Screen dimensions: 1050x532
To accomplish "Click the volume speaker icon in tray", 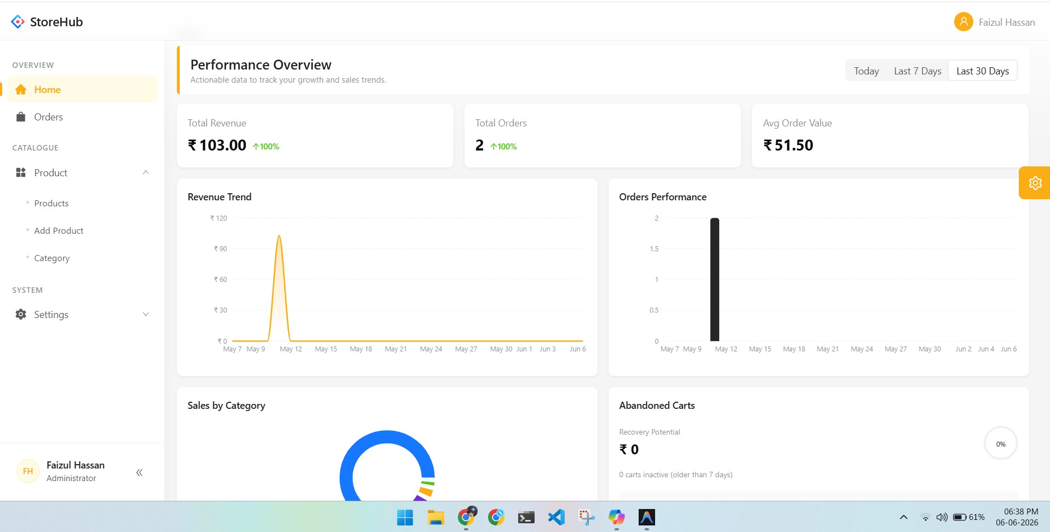I will tap(942, 517).
